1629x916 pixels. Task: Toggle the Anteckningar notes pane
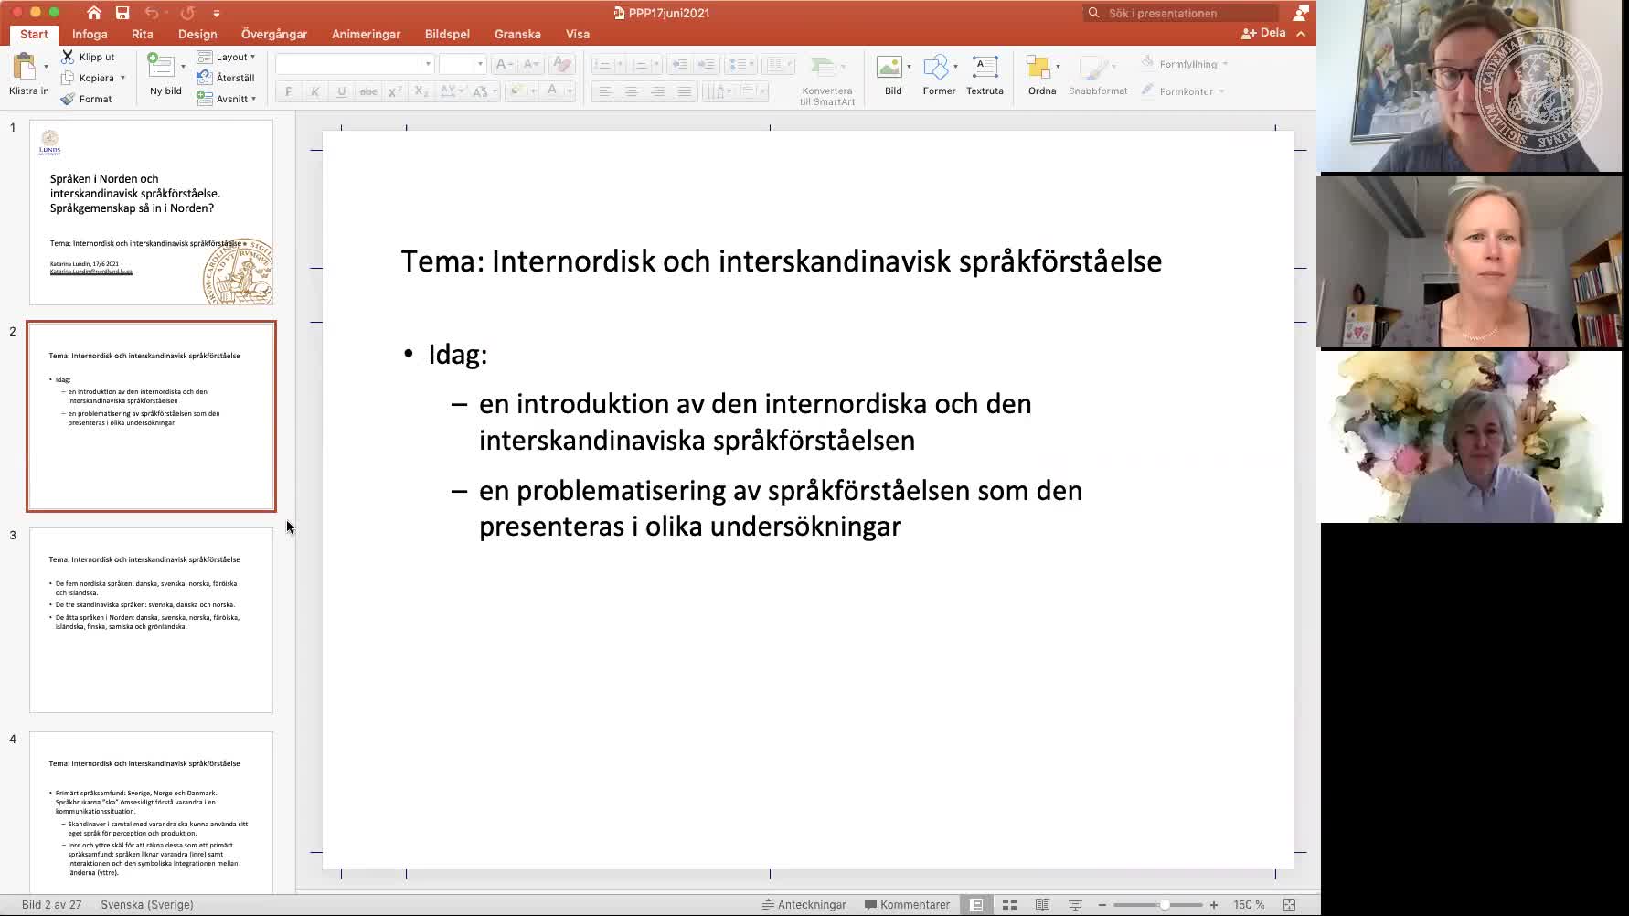(x=804, y=905)
